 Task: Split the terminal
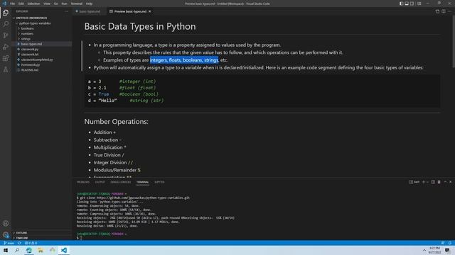click(433, 182)
